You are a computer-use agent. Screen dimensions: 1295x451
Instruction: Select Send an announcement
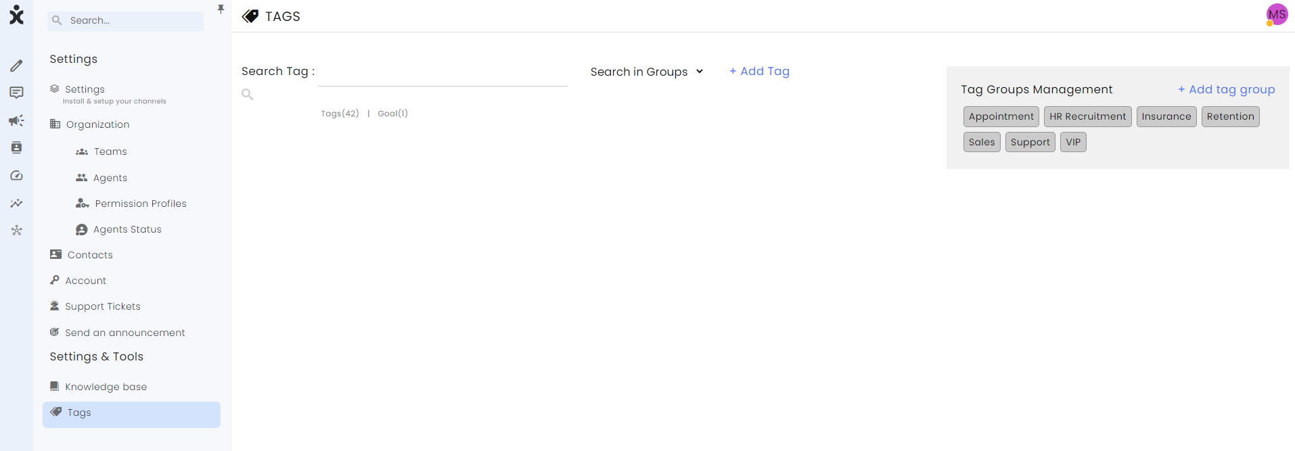tap(124, 333)
